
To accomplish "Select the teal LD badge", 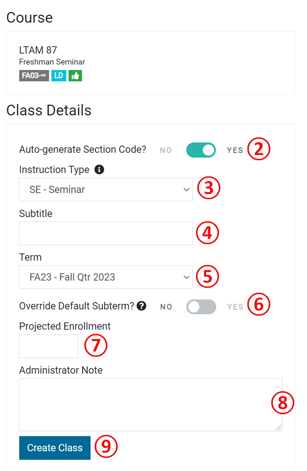I will point(59,75).
